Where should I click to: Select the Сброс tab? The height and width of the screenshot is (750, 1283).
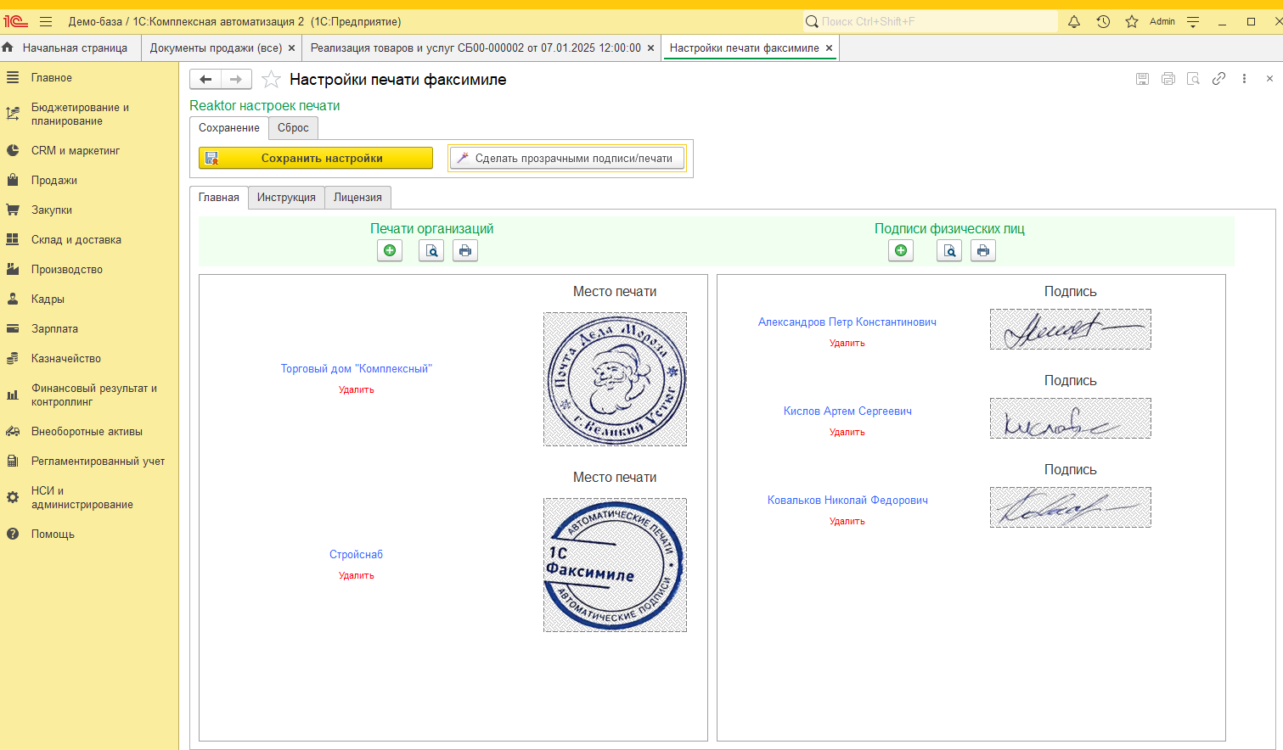click(293, 128)
